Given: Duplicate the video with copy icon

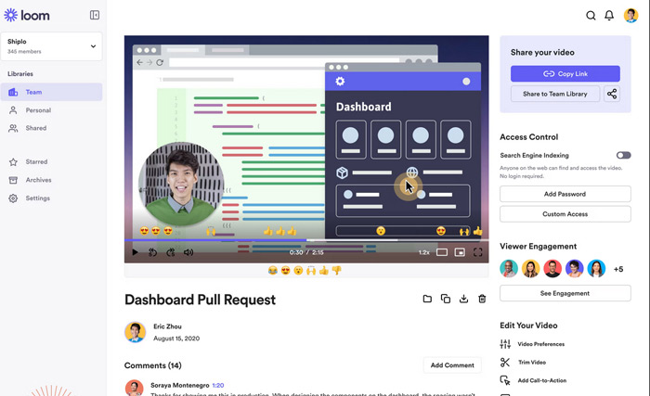Looking at the screenshot, I should (446, 299).
